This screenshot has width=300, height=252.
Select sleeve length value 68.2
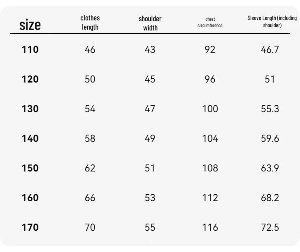[270, 198]
